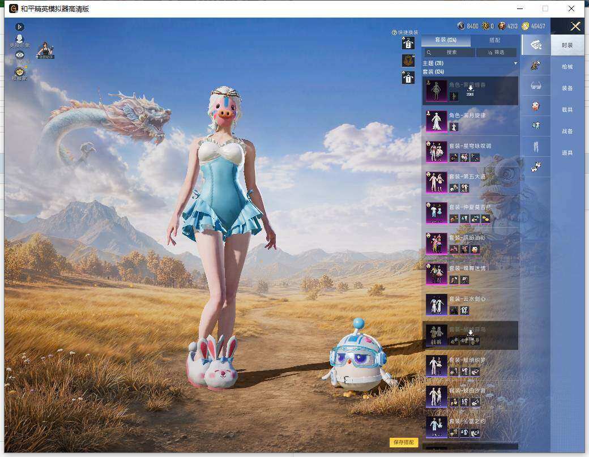Close the wardrobe with the X button
Screen dimensions: 589x457
575,26
